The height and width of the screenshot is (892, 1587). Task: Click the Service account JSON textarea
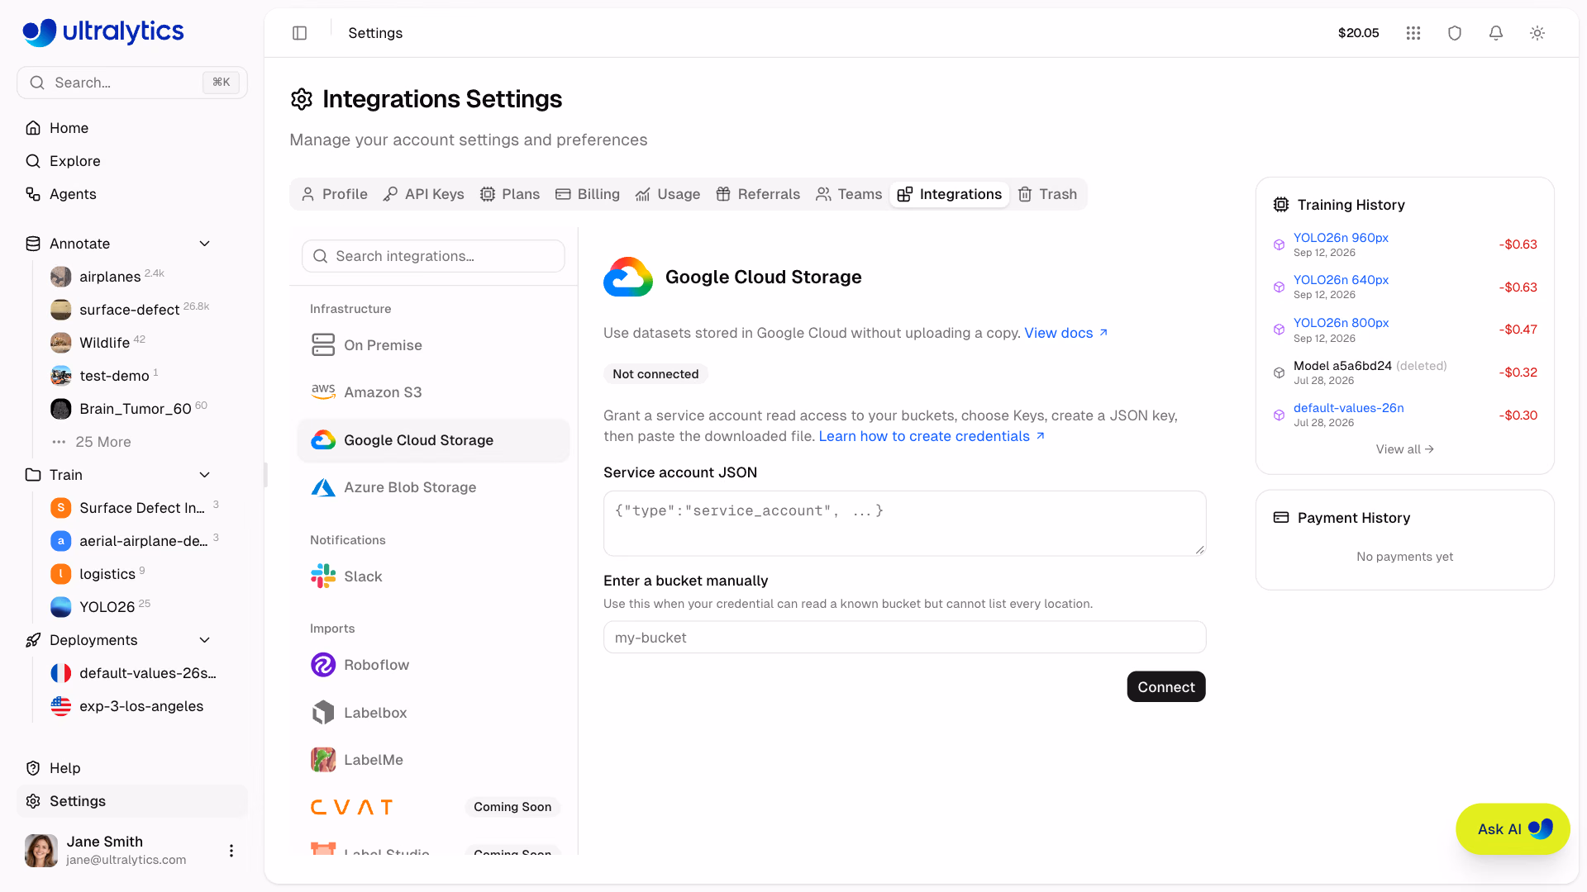coord(904,524)
